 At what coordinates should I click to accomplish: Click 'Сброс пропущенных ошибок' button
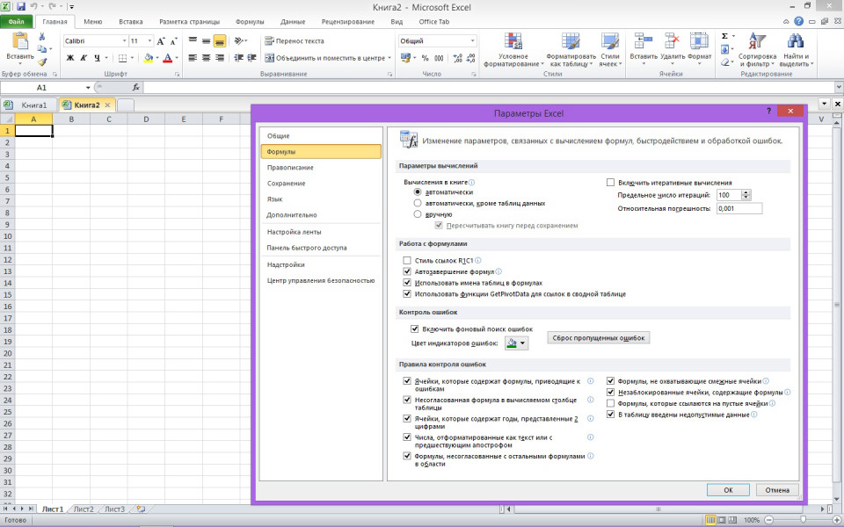(599, 337)
